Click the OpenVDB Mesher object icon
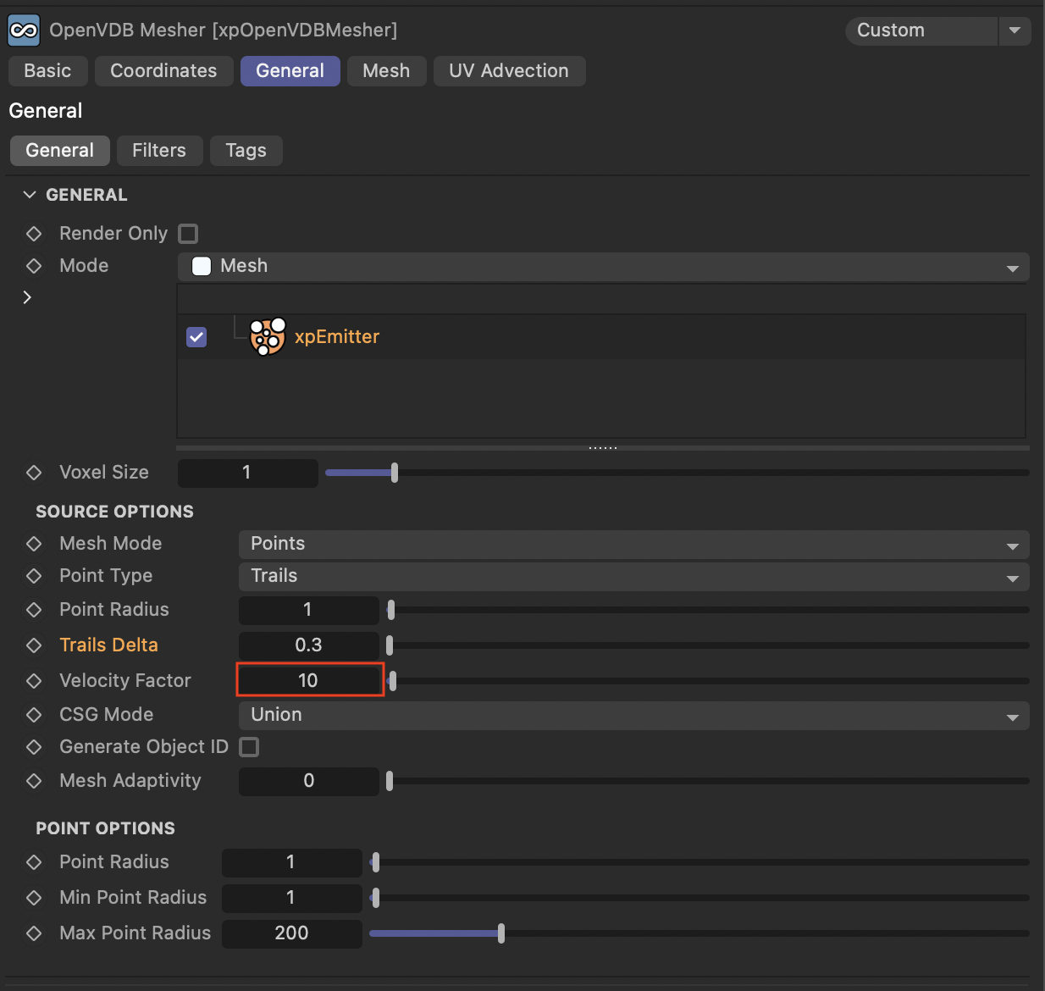The height and width of the screenshot is (991, 1045). 24,30
